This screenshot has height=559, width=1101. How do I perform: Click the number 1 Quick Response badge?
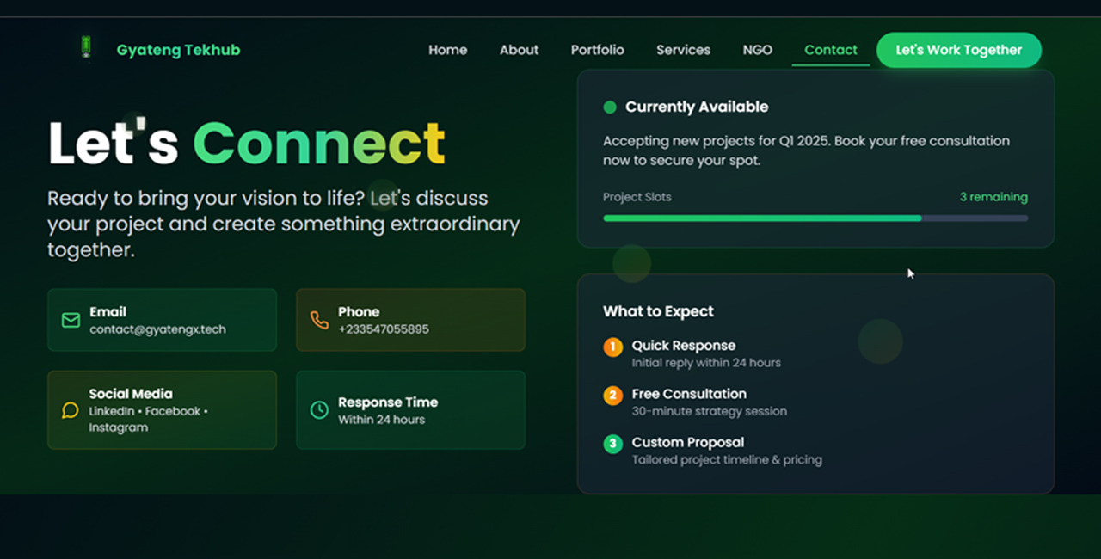click(612, 347)
